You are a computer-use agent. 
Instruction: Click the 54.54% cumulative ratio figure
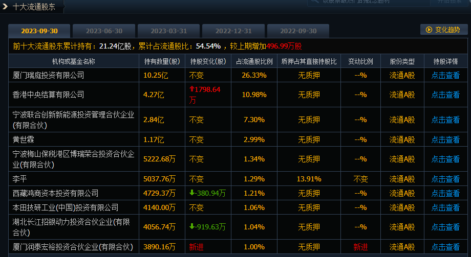coord(208,46)
